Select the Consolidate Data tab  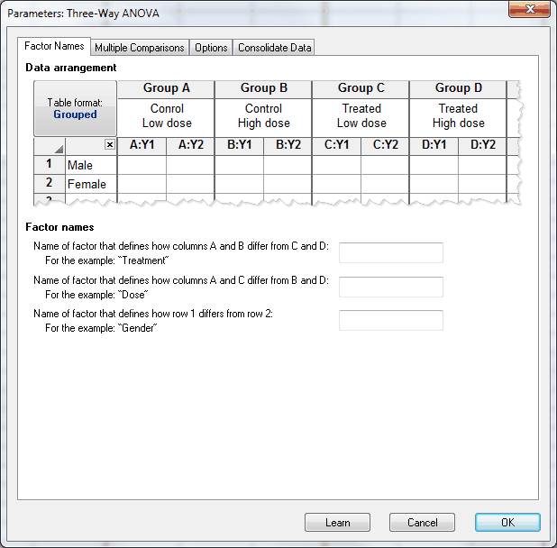click(275, 48)
